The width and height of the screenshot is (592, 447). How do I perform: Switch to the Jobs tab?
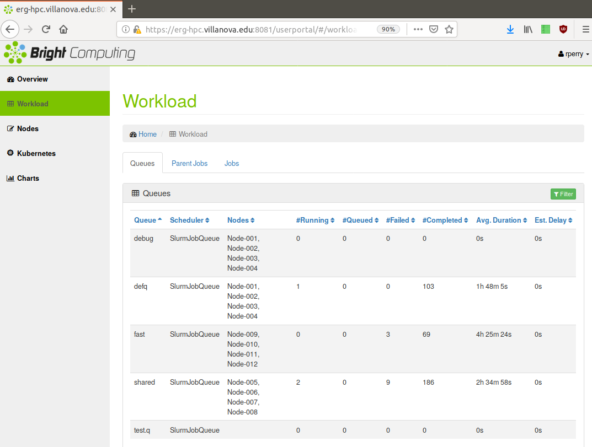(231, 163)
